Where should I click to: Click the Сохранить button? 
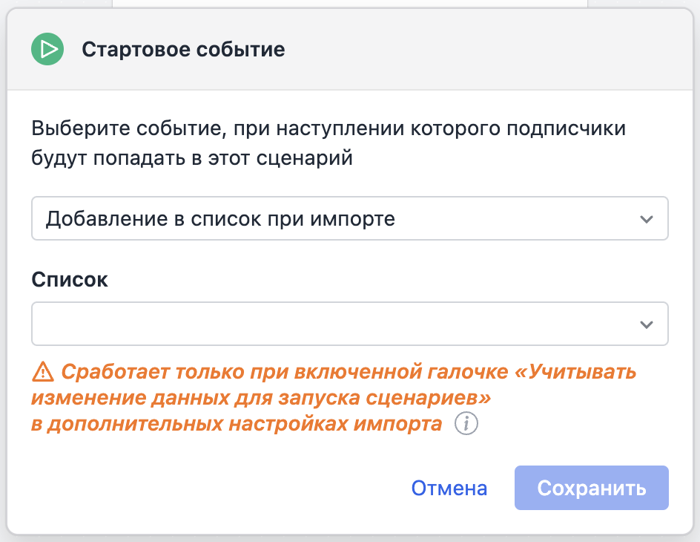[591, 489]
